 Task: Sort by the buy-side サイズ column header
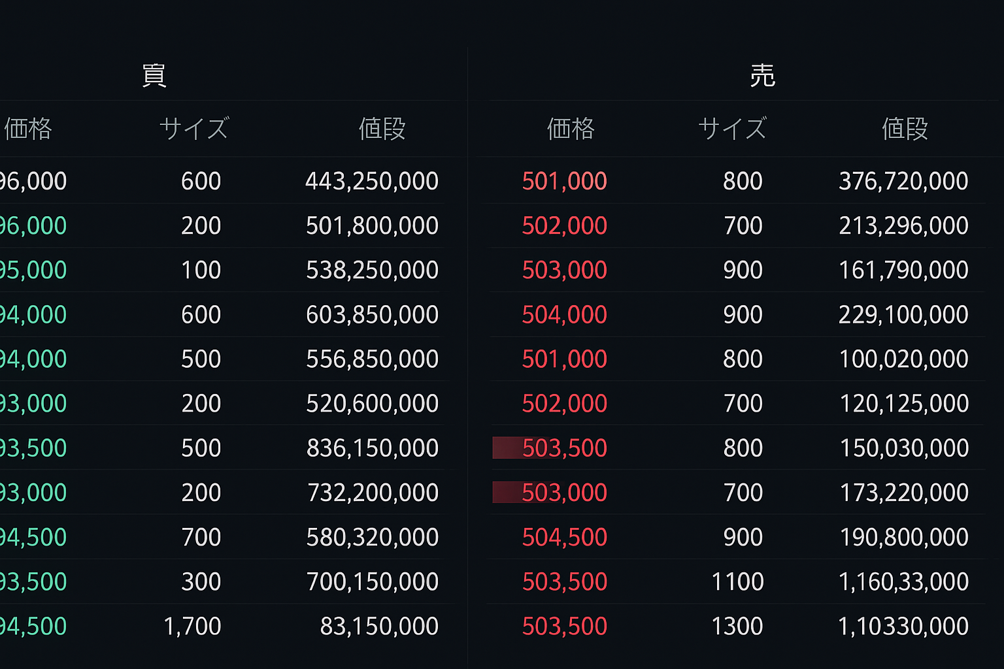click(194, 129)
